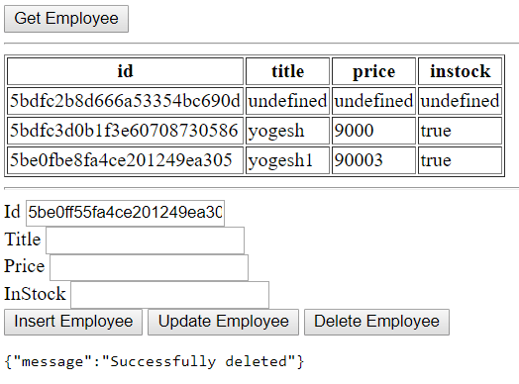The image size is (519, 384).
Task: Select the instock true cell in yogesh1 row
Action: tap(461, 160)
